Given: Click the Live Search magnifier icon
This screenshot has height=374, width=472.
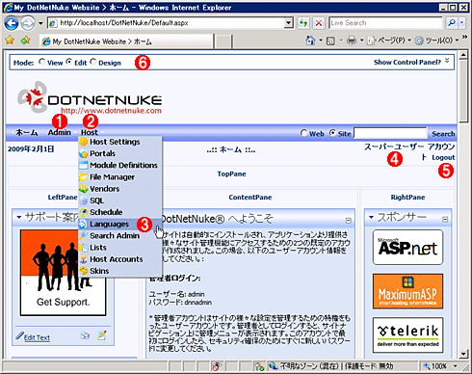Looking at the screenshot, I should [x=452, y=23].
